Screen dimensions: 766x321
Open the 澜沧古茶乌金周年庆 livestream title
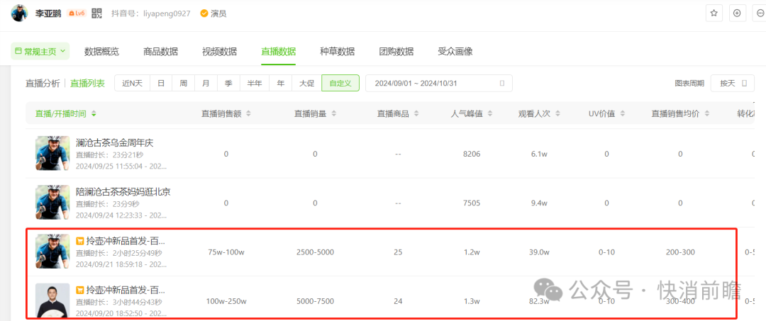coord(115,143)
